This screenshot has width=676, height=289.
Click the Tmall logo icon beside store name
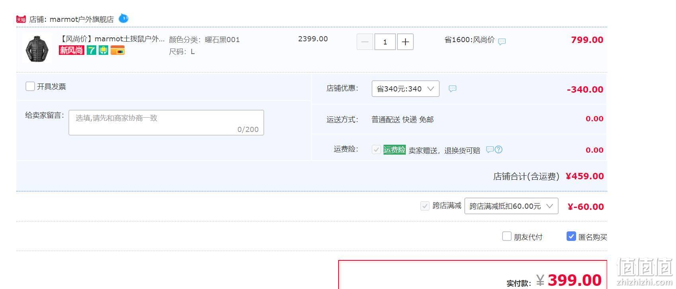(x=21, y=19)
